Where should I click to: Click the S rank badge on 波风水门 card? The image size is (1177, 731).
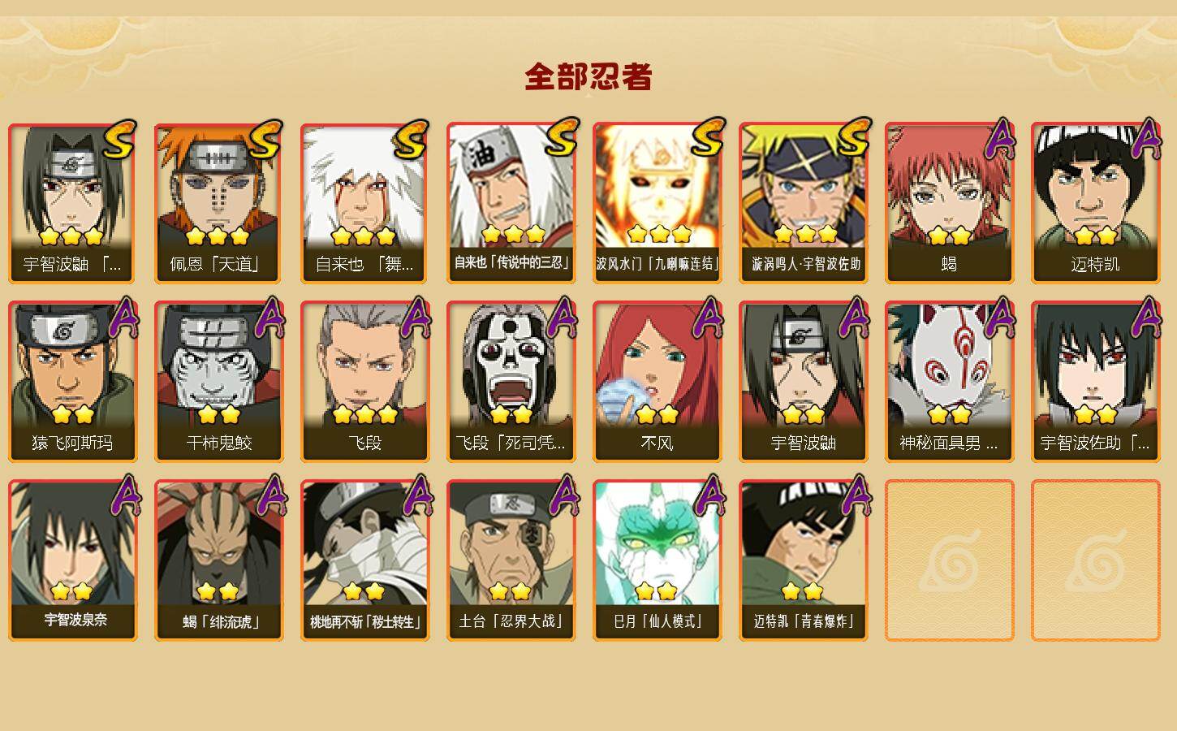(x=708, y=138)
